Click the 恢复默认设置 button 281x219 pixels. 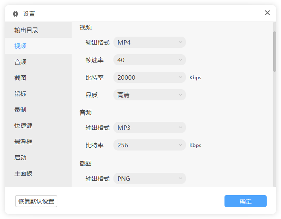click(36, 201)
